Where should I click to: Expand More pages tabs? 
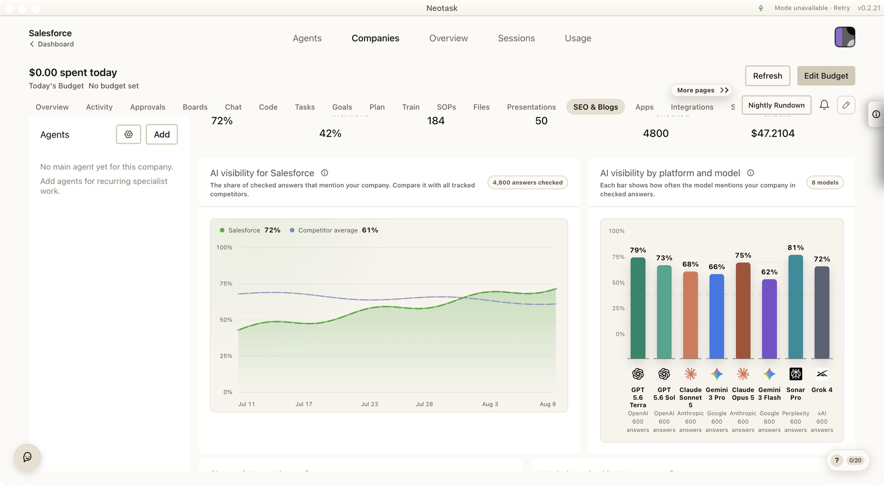[703, 90]
